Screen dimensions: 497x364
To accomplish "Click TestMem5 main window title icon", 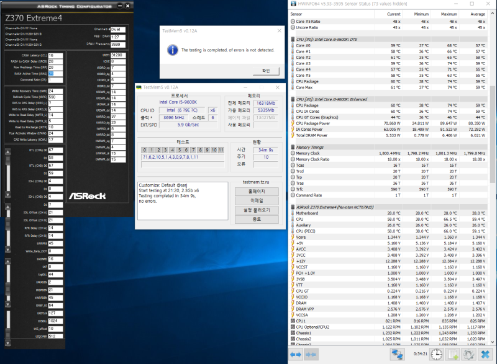I will (x=139, y=87).
